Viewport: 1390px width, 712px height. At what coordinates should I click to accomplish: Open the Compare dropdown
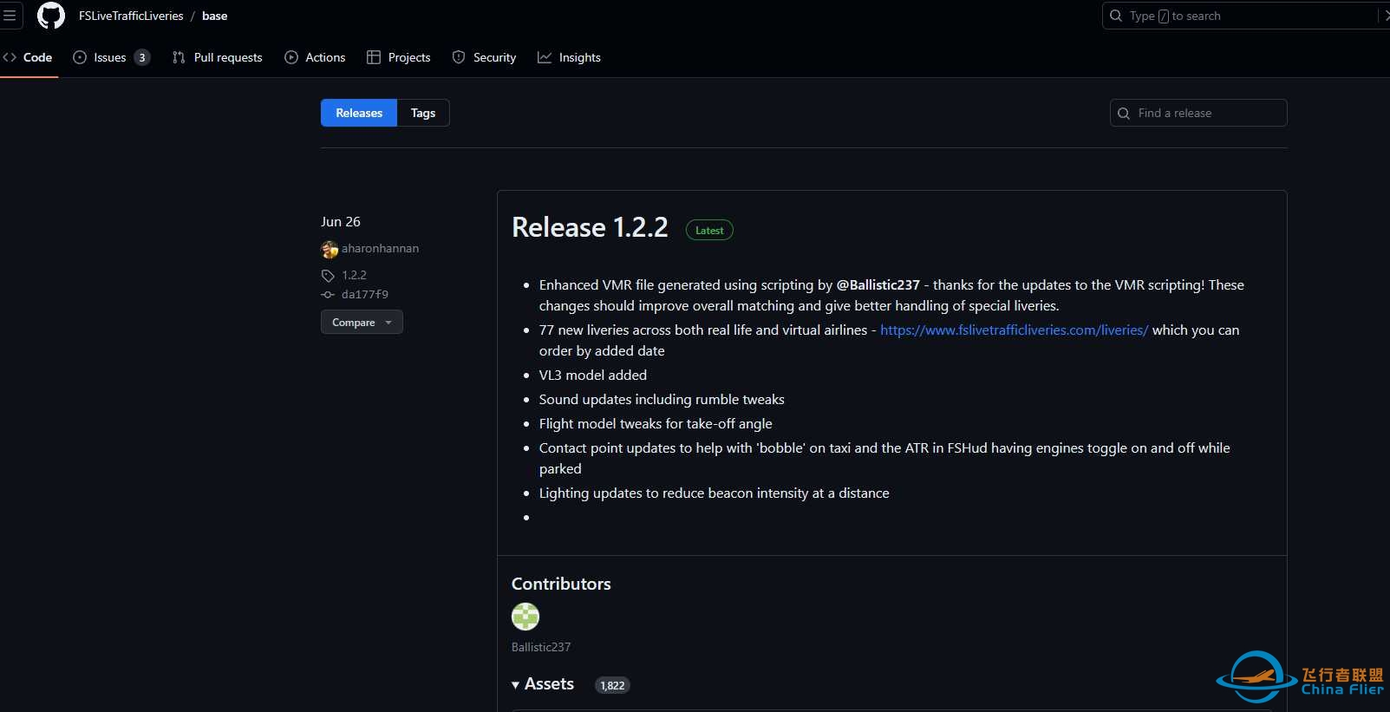362,322
